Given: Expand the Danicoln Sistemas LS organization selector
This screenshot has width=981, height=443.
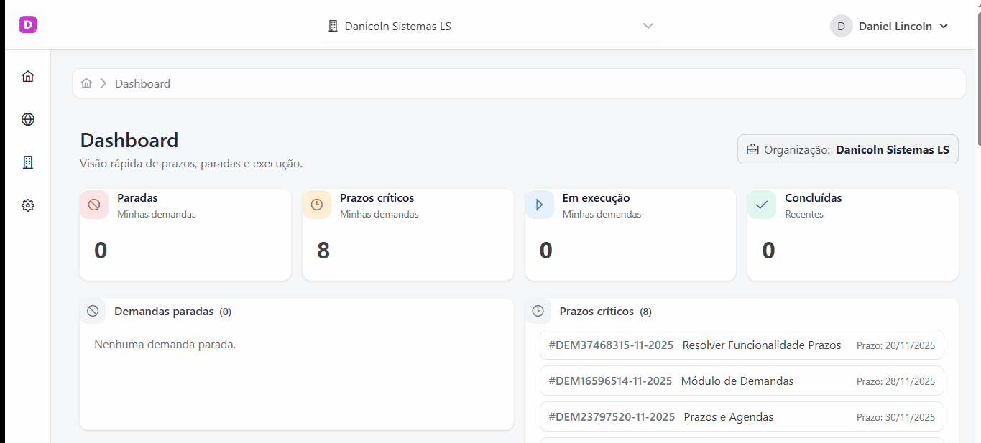Looking at the screenshot, I should pos(491,25).
